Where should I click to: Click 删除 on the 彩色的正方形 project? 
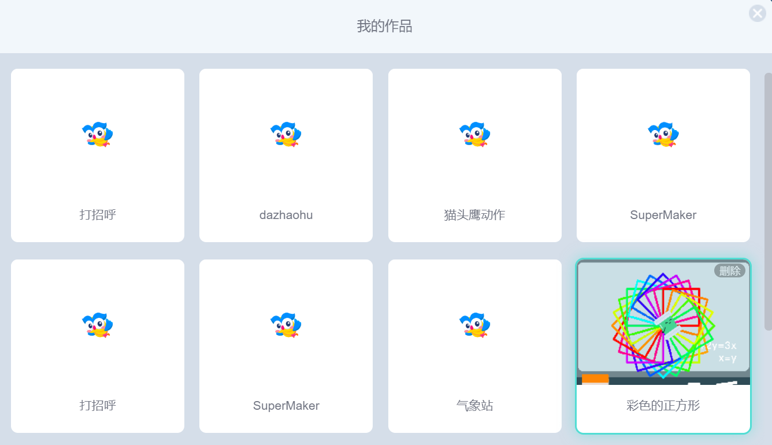coord(730,270)
